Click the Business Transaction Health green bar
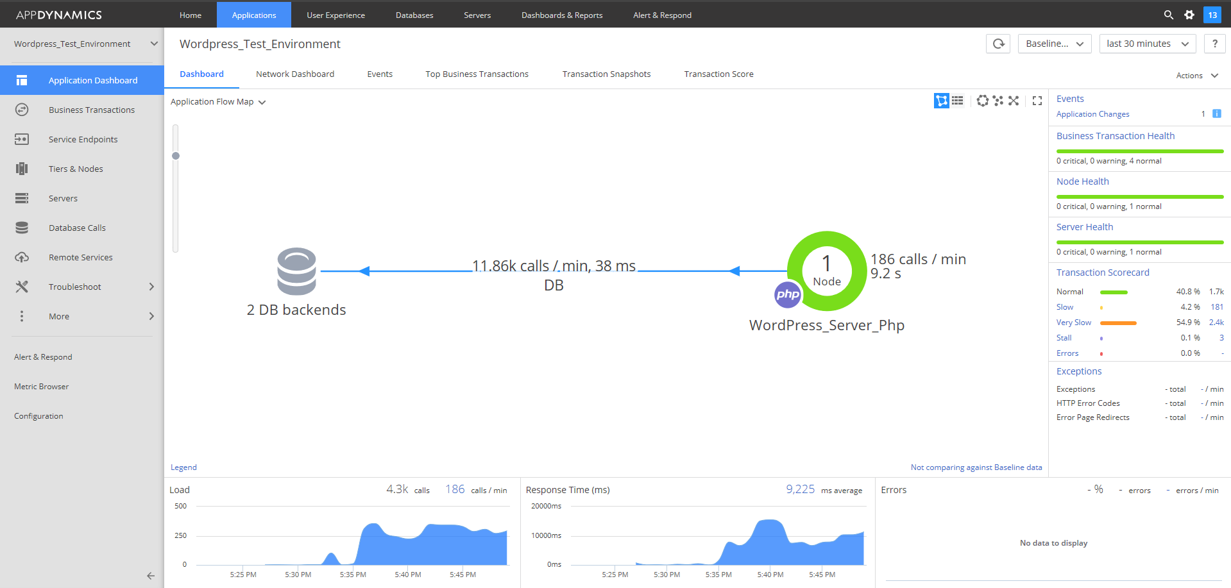 coord(1140,151)
